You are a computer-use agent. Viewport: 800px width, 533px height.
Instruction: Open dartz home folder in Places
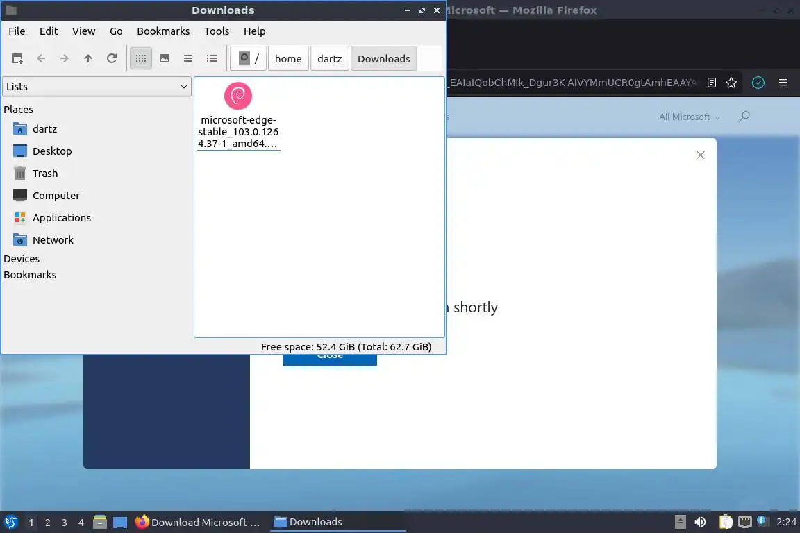point(45,129)
